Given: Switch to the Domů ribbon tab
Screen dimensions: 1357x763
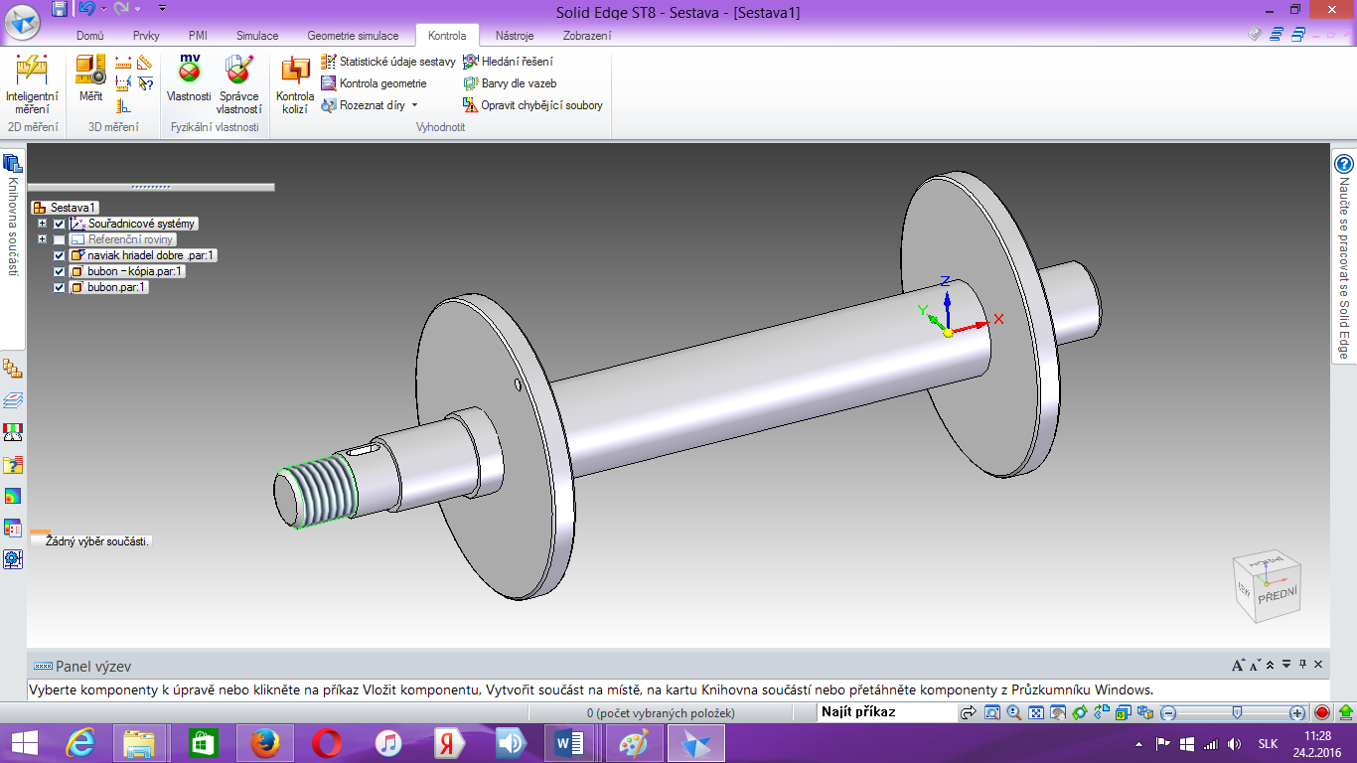Looking at the screenshot, I should pyautogui.click(x=90, y=36).
